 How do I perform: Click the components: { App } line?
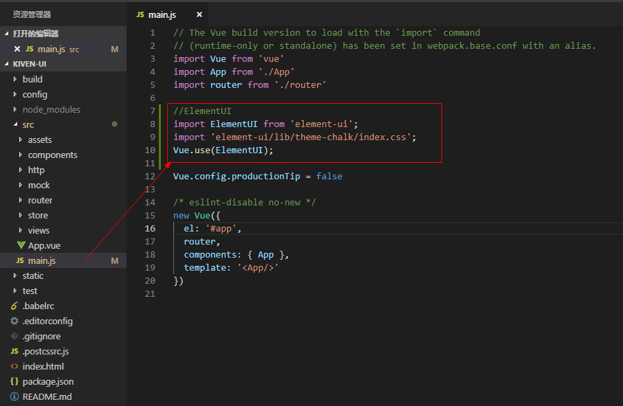[237, 255]
